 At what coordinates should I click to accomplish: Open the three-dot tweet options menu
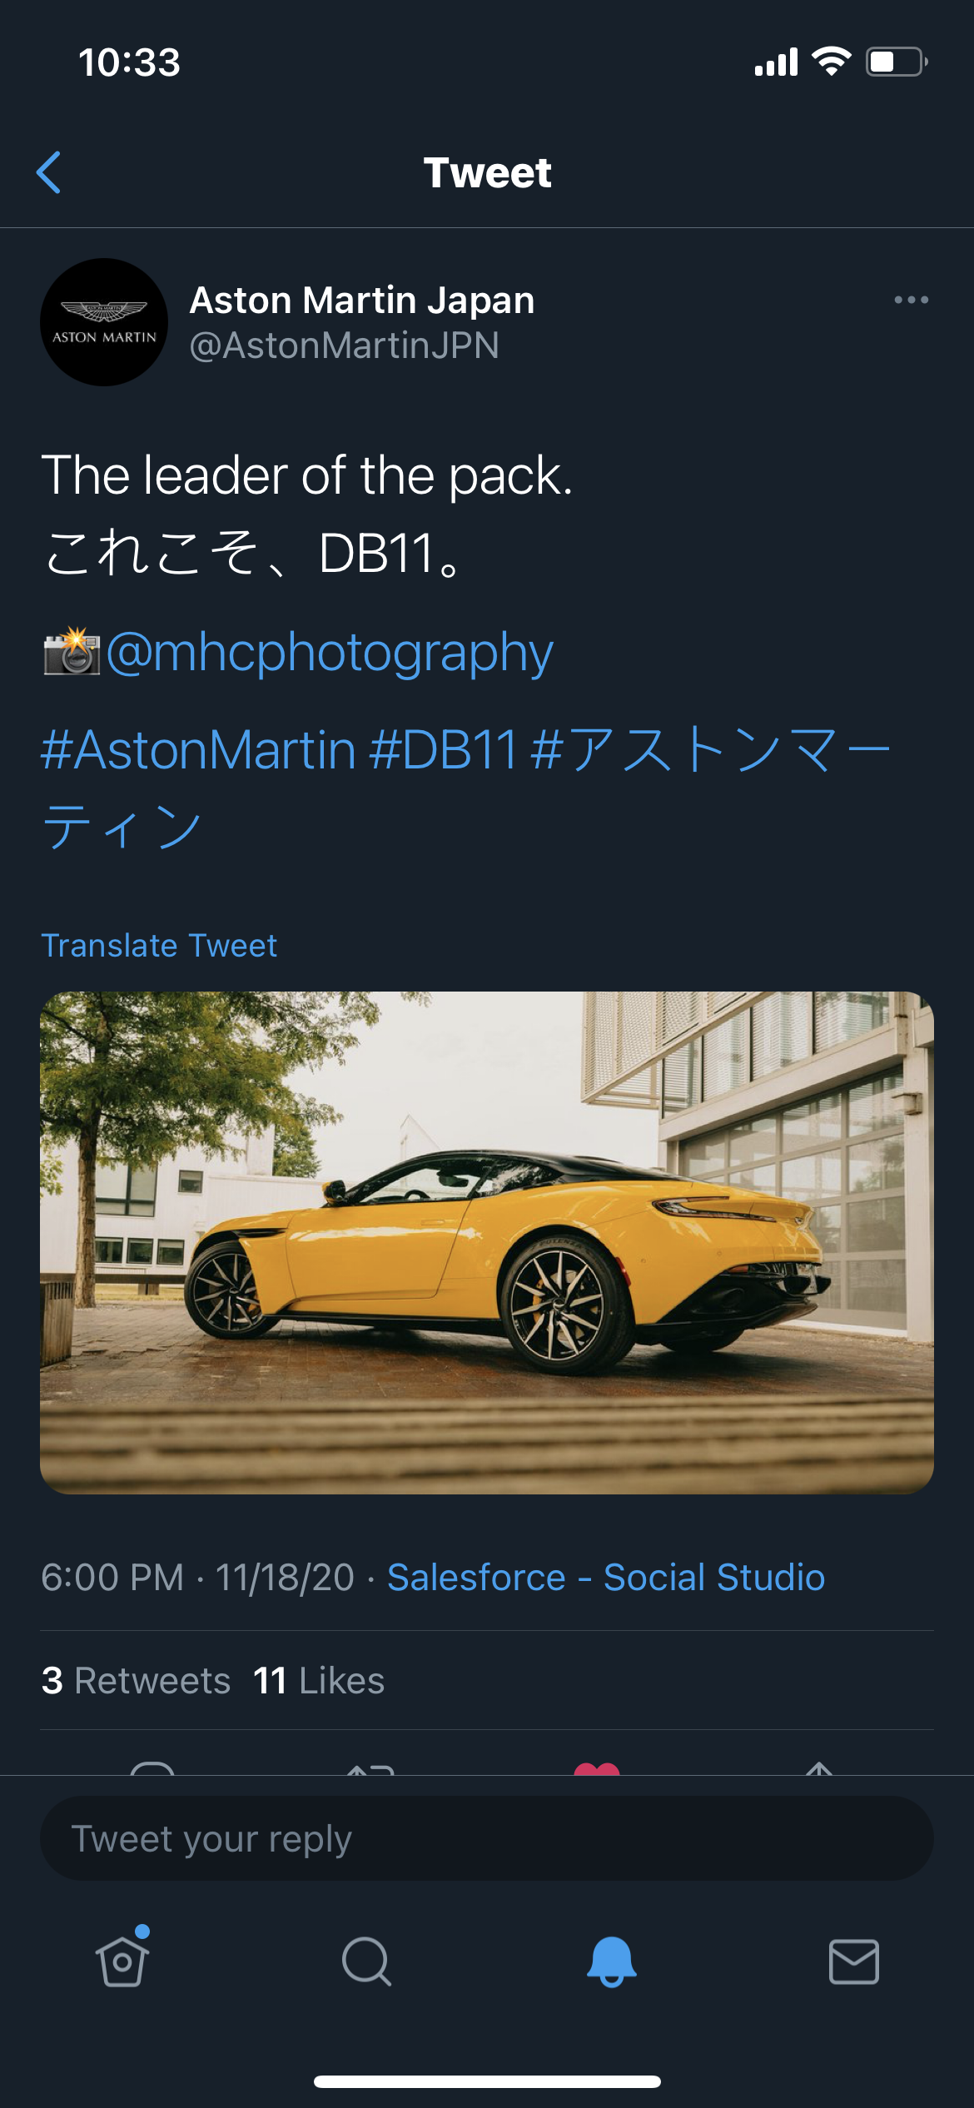point(911,300)
